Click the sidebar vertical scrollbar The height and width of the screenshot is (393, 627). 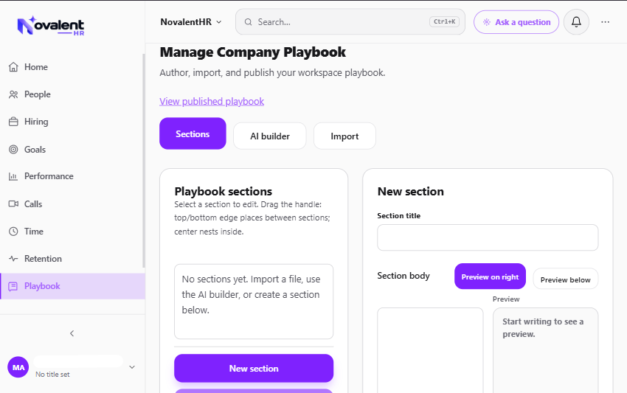[x=144, y=161]
